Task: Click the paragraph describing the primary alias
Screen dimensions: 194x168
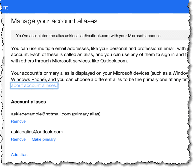Action: point(100,79)
